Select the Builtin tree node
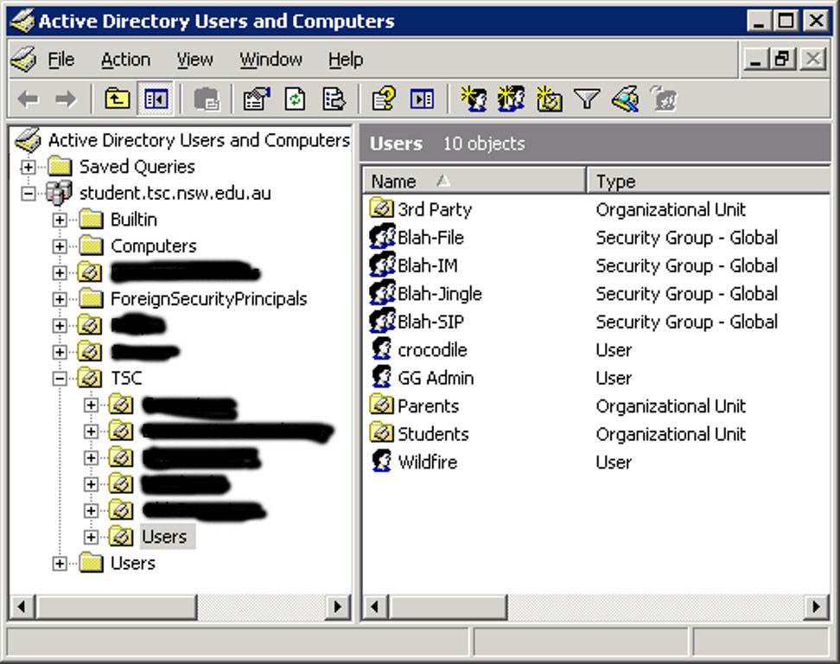This screenshot has width=840, height=664. click(134, 220)
